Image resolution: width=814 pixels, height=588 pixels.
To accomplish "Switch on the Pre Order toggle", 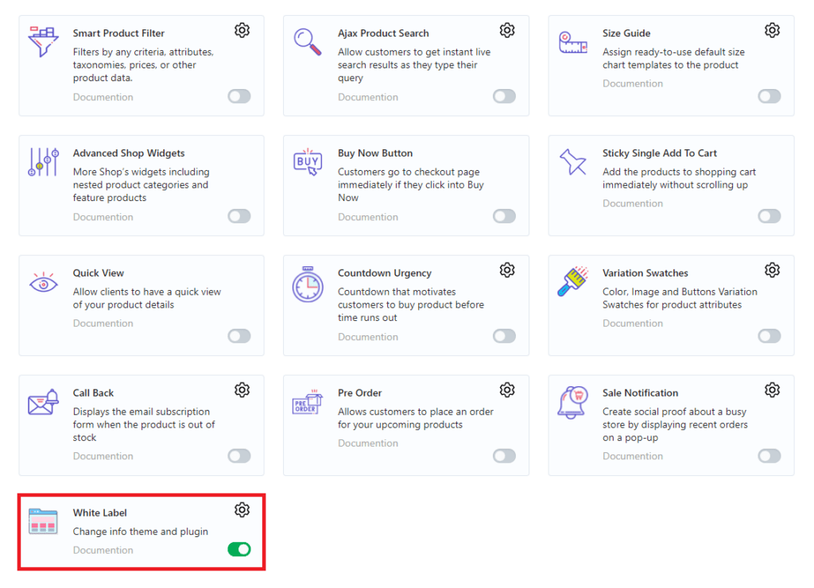I will click(x=504, y=456).
